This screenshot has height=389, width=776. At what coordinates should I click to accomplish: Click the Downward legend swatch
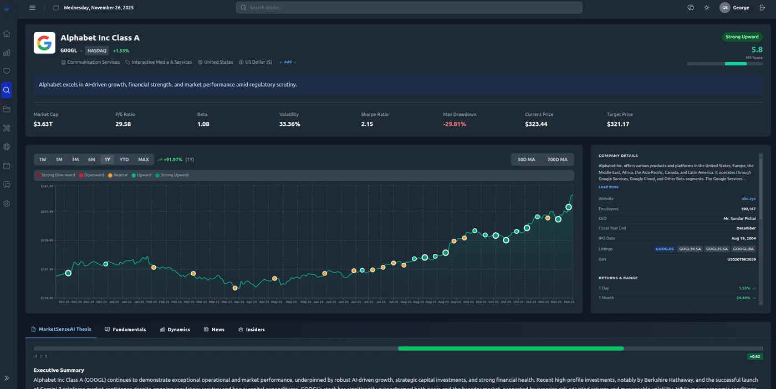point(81,175)
